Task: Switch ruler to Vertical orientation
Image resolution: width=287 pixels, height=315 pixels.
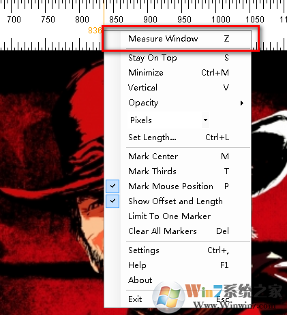Action: point(178,88)
